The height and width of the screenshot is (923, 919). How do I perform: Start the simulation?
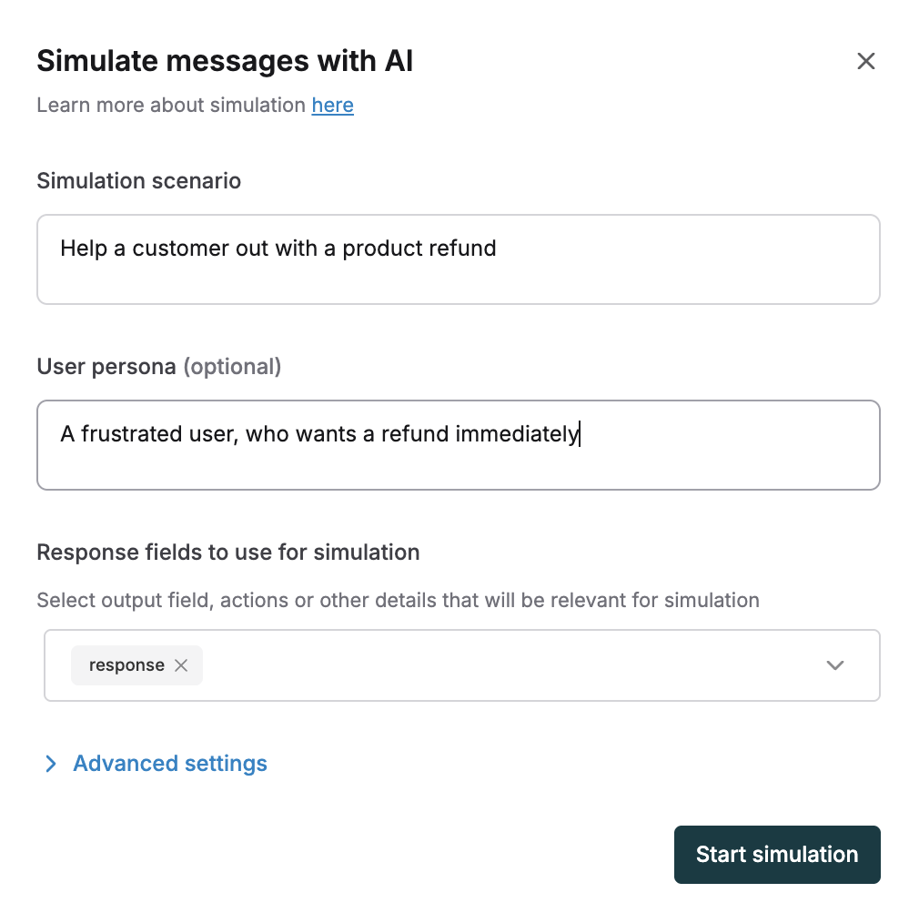coord(777,854)
